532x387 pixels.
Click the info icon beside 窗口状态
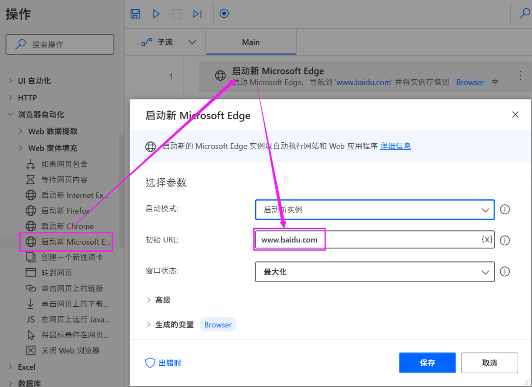click(505, 272)
